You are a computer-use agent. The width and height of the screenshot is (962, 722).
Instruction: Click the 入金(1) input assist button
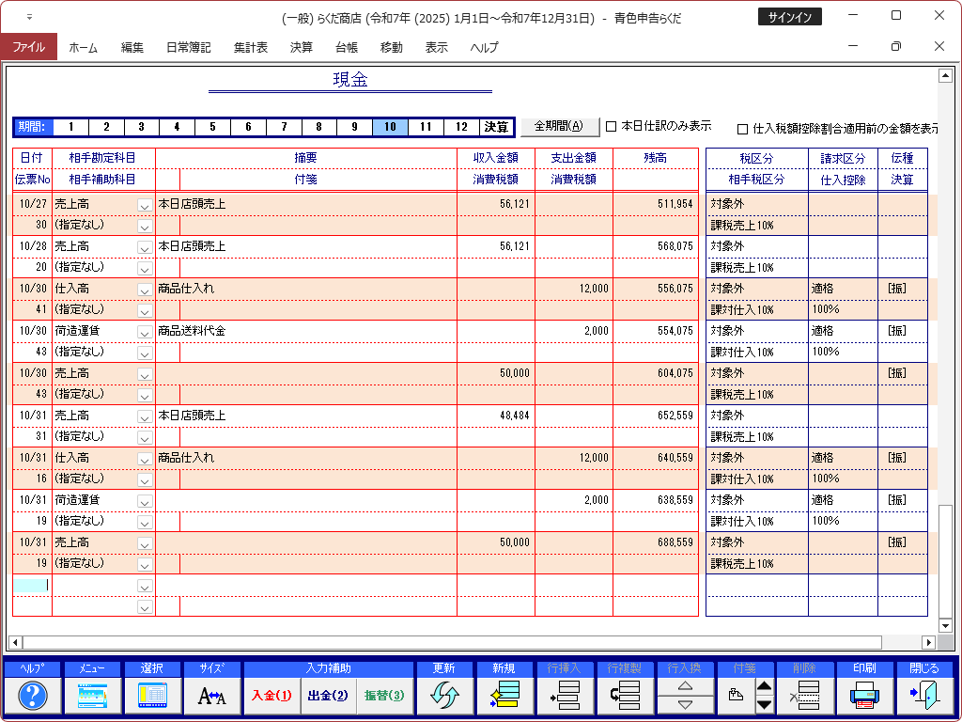point(271,696)
